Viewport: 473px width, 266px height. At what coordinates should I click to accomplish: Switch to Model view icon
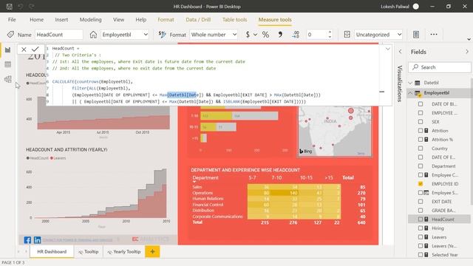pyautogui.click(x=8, y=79)
